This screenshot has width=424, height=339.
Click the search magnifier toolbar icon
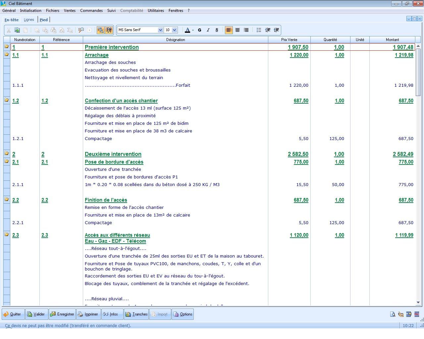pyautogui.click(x=81, y=30)
